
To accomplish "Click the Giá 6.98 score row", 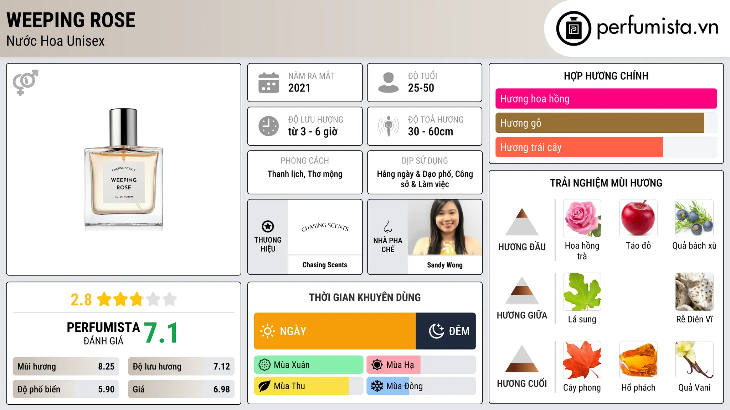I will click(181, 389).
